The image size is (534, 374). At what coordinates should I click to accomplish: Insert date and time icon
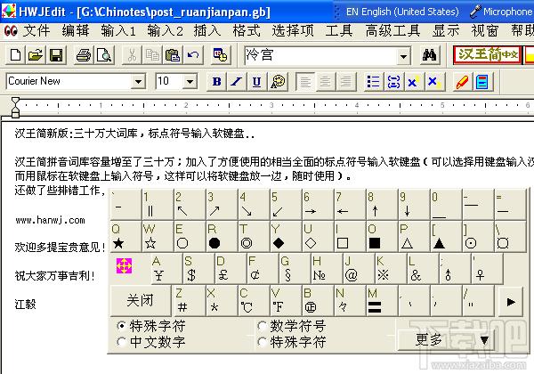point(221,55)
